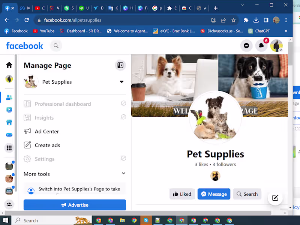Open Facebook bookmark
Image resolution: width=300 pixels, height=225 pixels.
[x=16, y=31]
